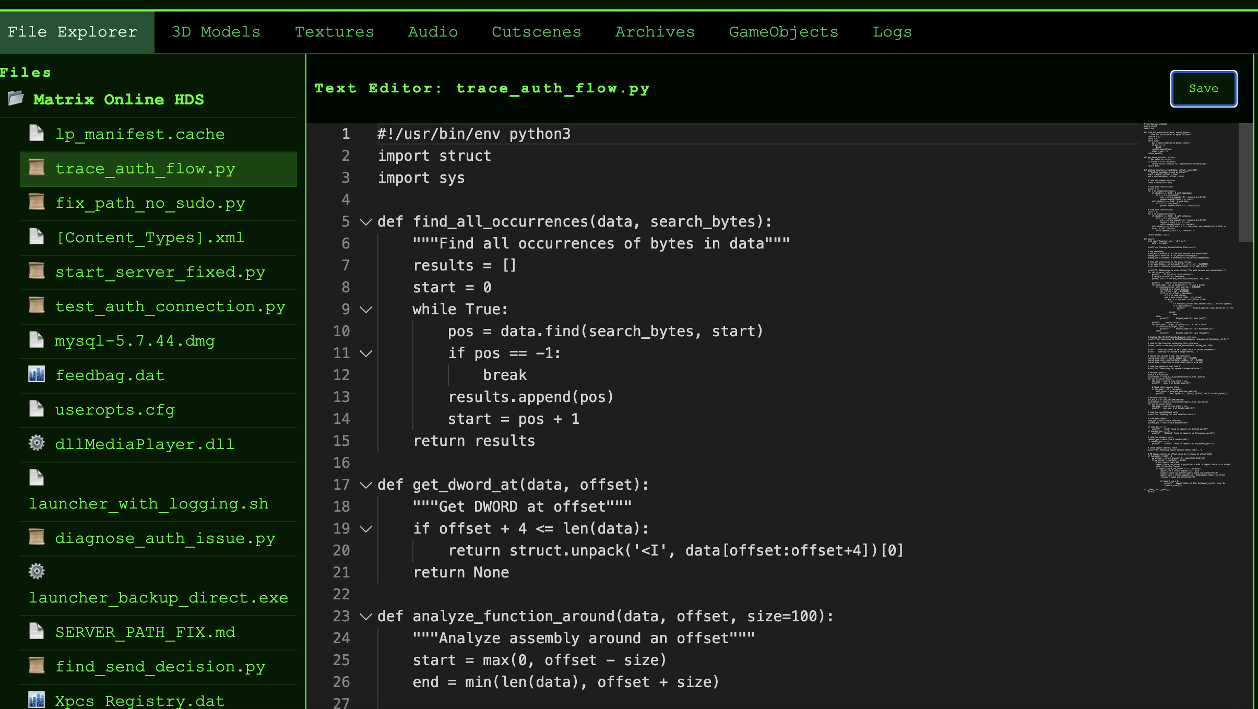The image size is (1258, 709).
Task: Fold the analyze_function_around function
Action: pyautogui.click(x=366, y=617)
